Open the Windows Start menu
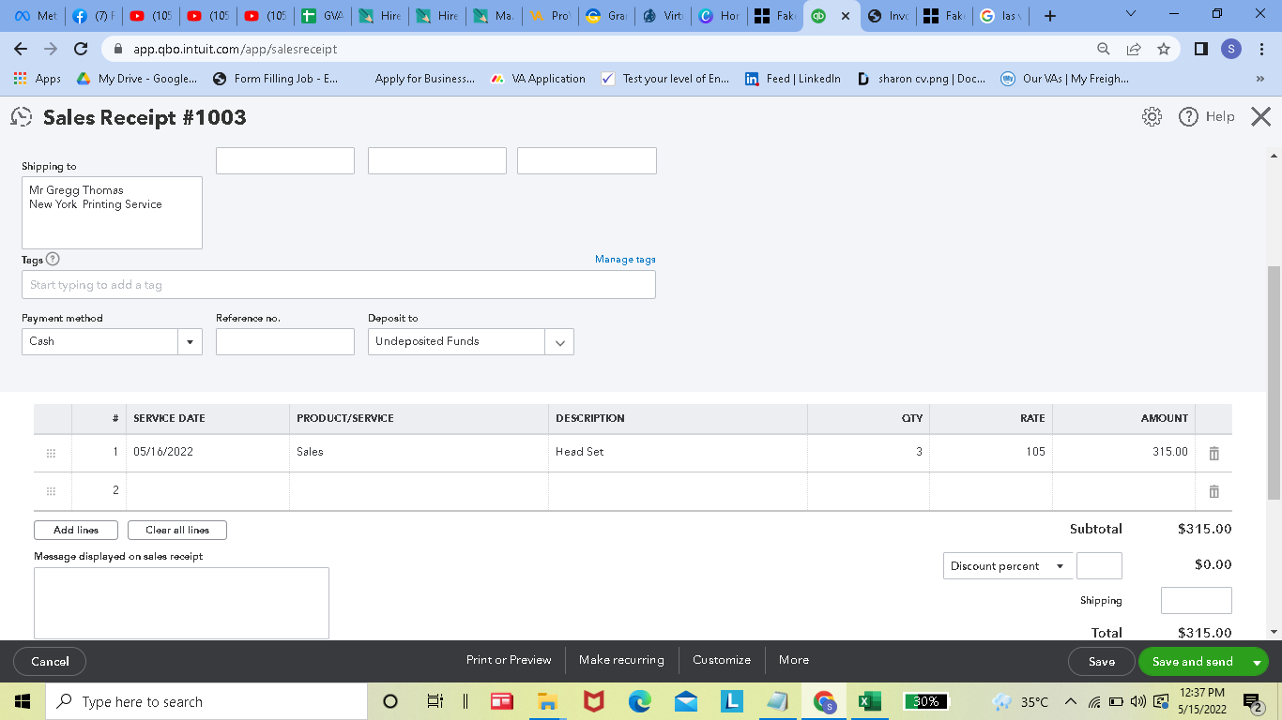 point(22,701)
